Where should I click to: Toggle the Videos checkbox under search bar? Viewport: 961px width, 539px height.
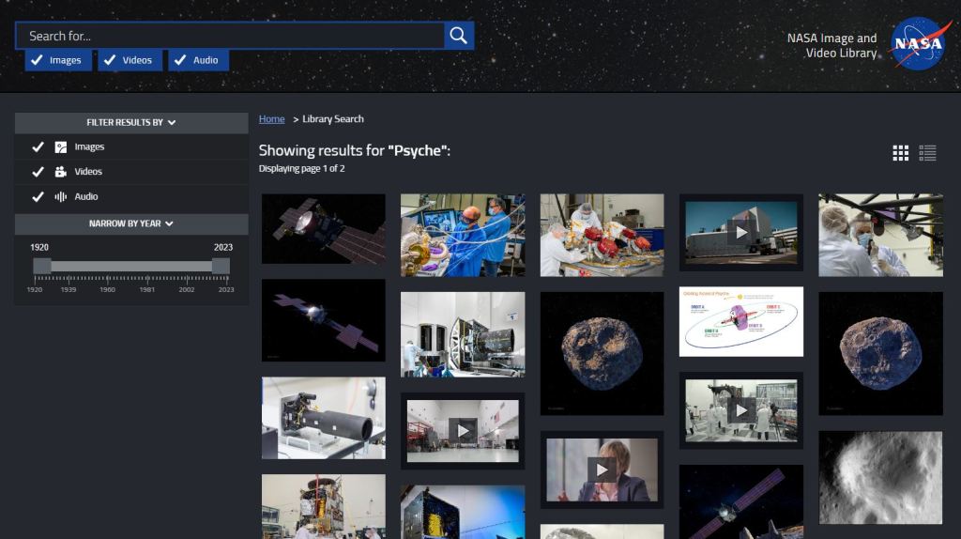(110, 60)
